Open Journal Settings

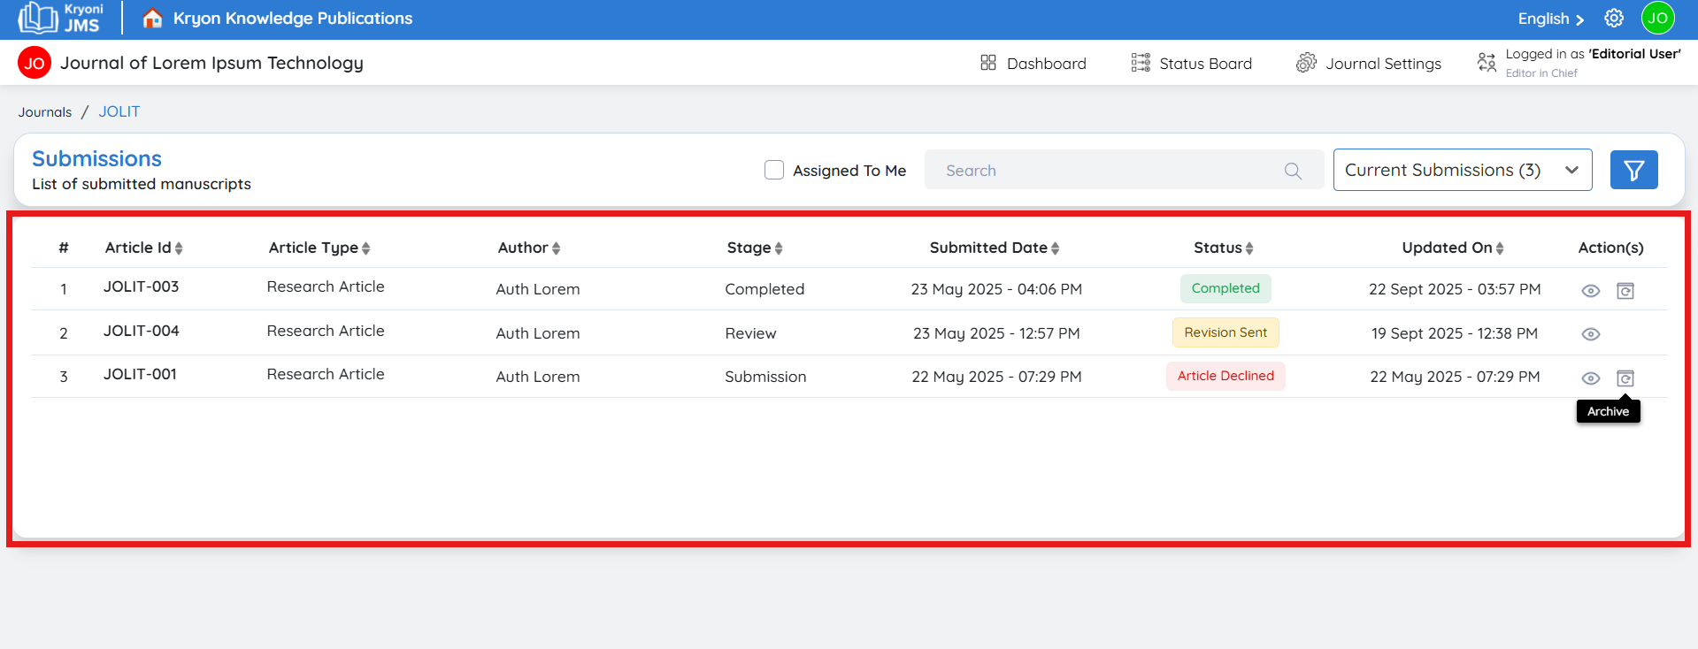pyautogui.click(x=1369, y=64)
